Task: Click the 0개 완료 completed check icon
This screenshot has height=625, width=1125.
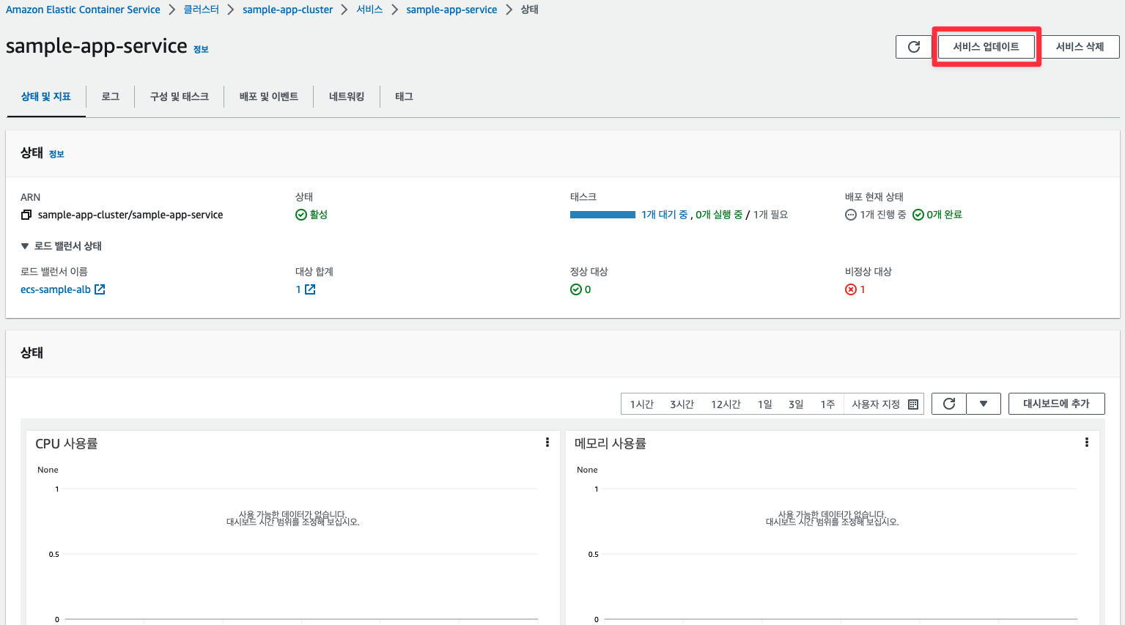Action: (x=918, y=215)
